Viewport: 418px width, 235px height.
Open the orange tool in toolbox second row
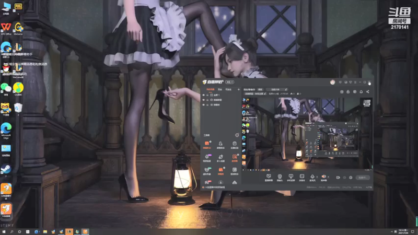(234, 158)
